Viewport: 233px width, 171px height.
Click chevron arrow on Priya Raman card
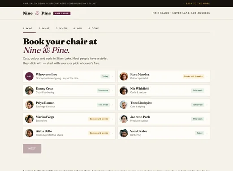point(112,105)
